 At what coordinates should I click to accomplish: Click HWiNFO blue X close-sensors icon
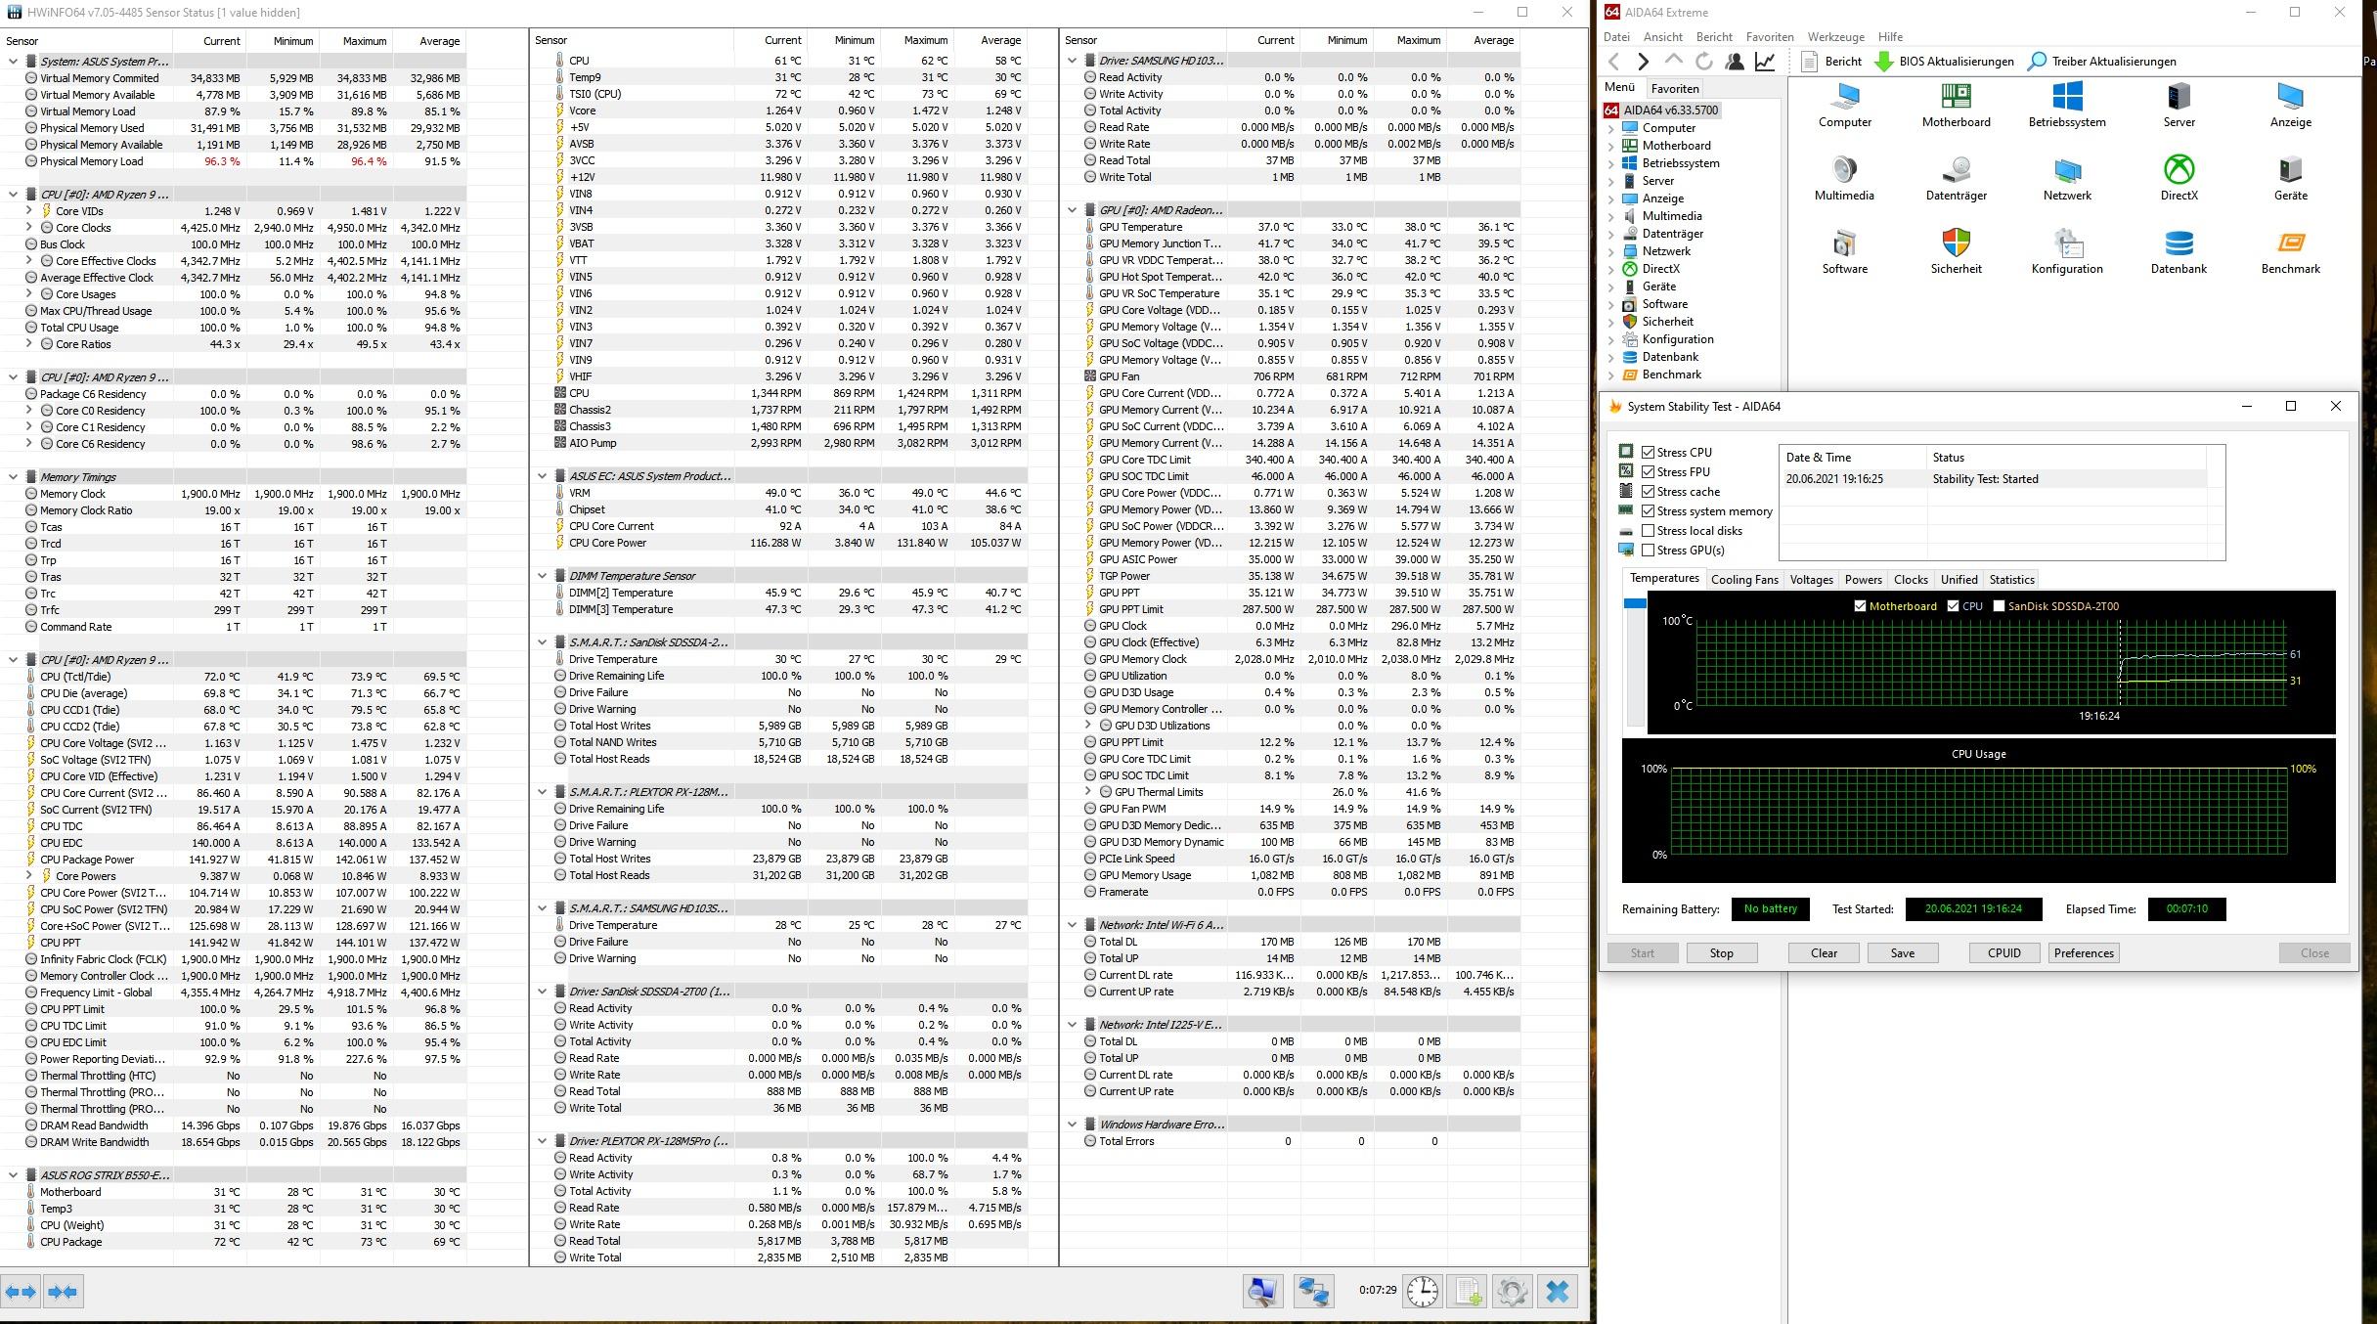point(1557,1292)
